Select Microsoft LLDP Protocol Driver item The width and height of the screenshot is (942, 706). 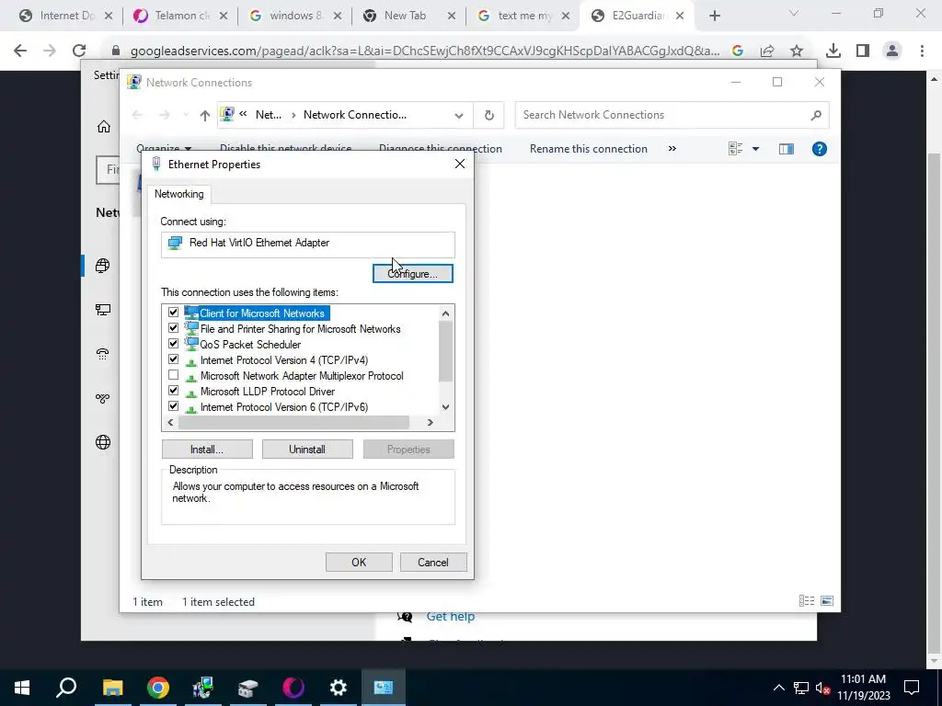click(268, 392)
